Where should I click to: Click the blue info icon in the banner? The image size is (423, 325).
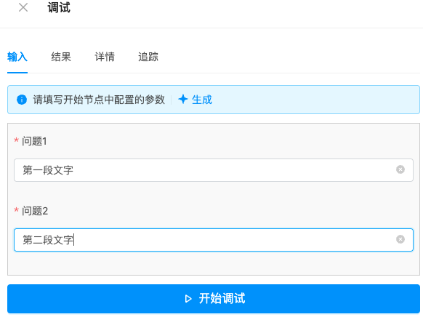pyautogui.click(x=22, y=100)
